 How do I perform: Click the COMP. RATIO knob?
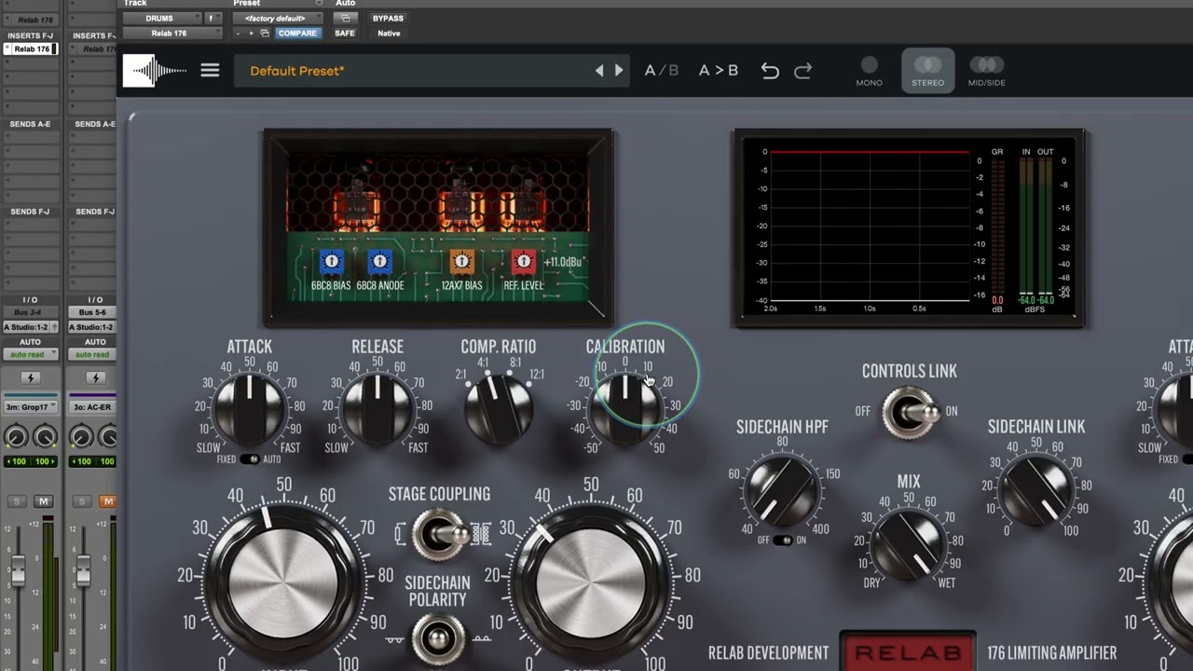(499, 407)
